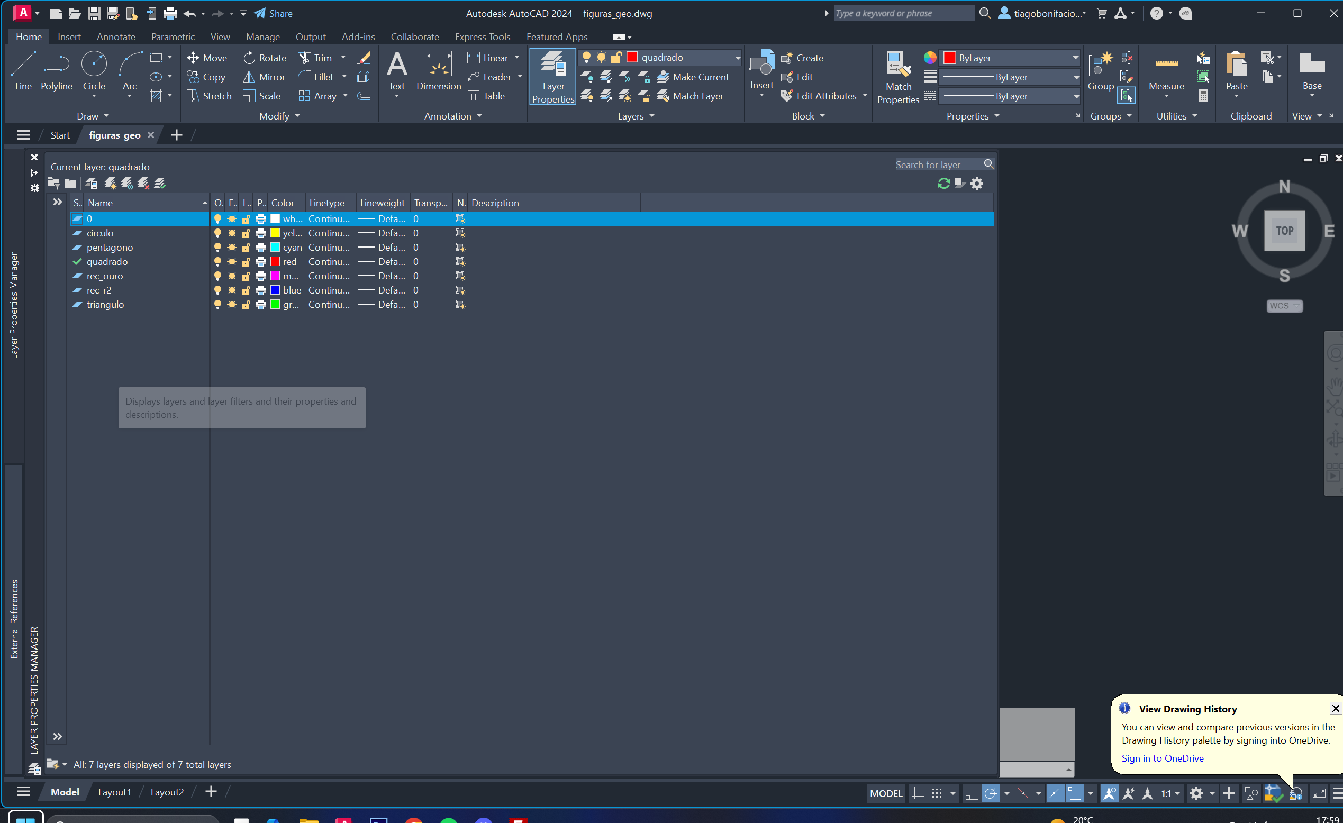Click the red color swatch of quadrado
Image resolution: width=1343 pixels, height=823 pixels.
(x=275, y=261)
